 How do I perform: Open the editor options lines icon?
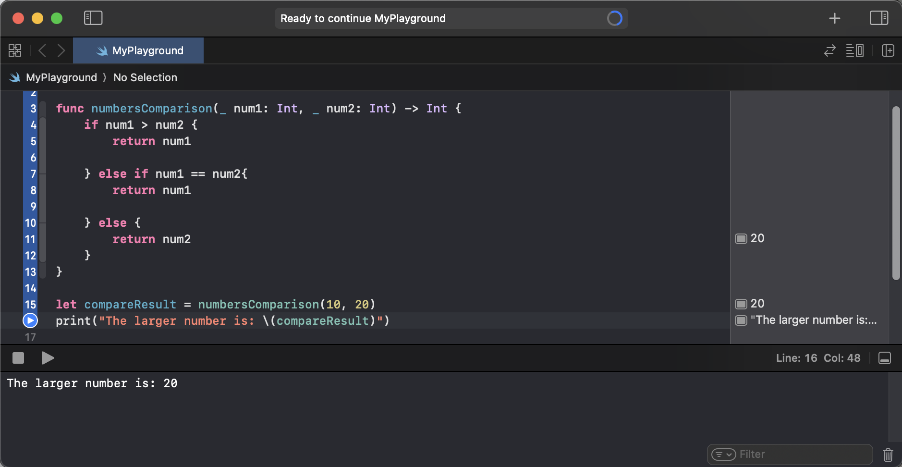pos(854,50)
